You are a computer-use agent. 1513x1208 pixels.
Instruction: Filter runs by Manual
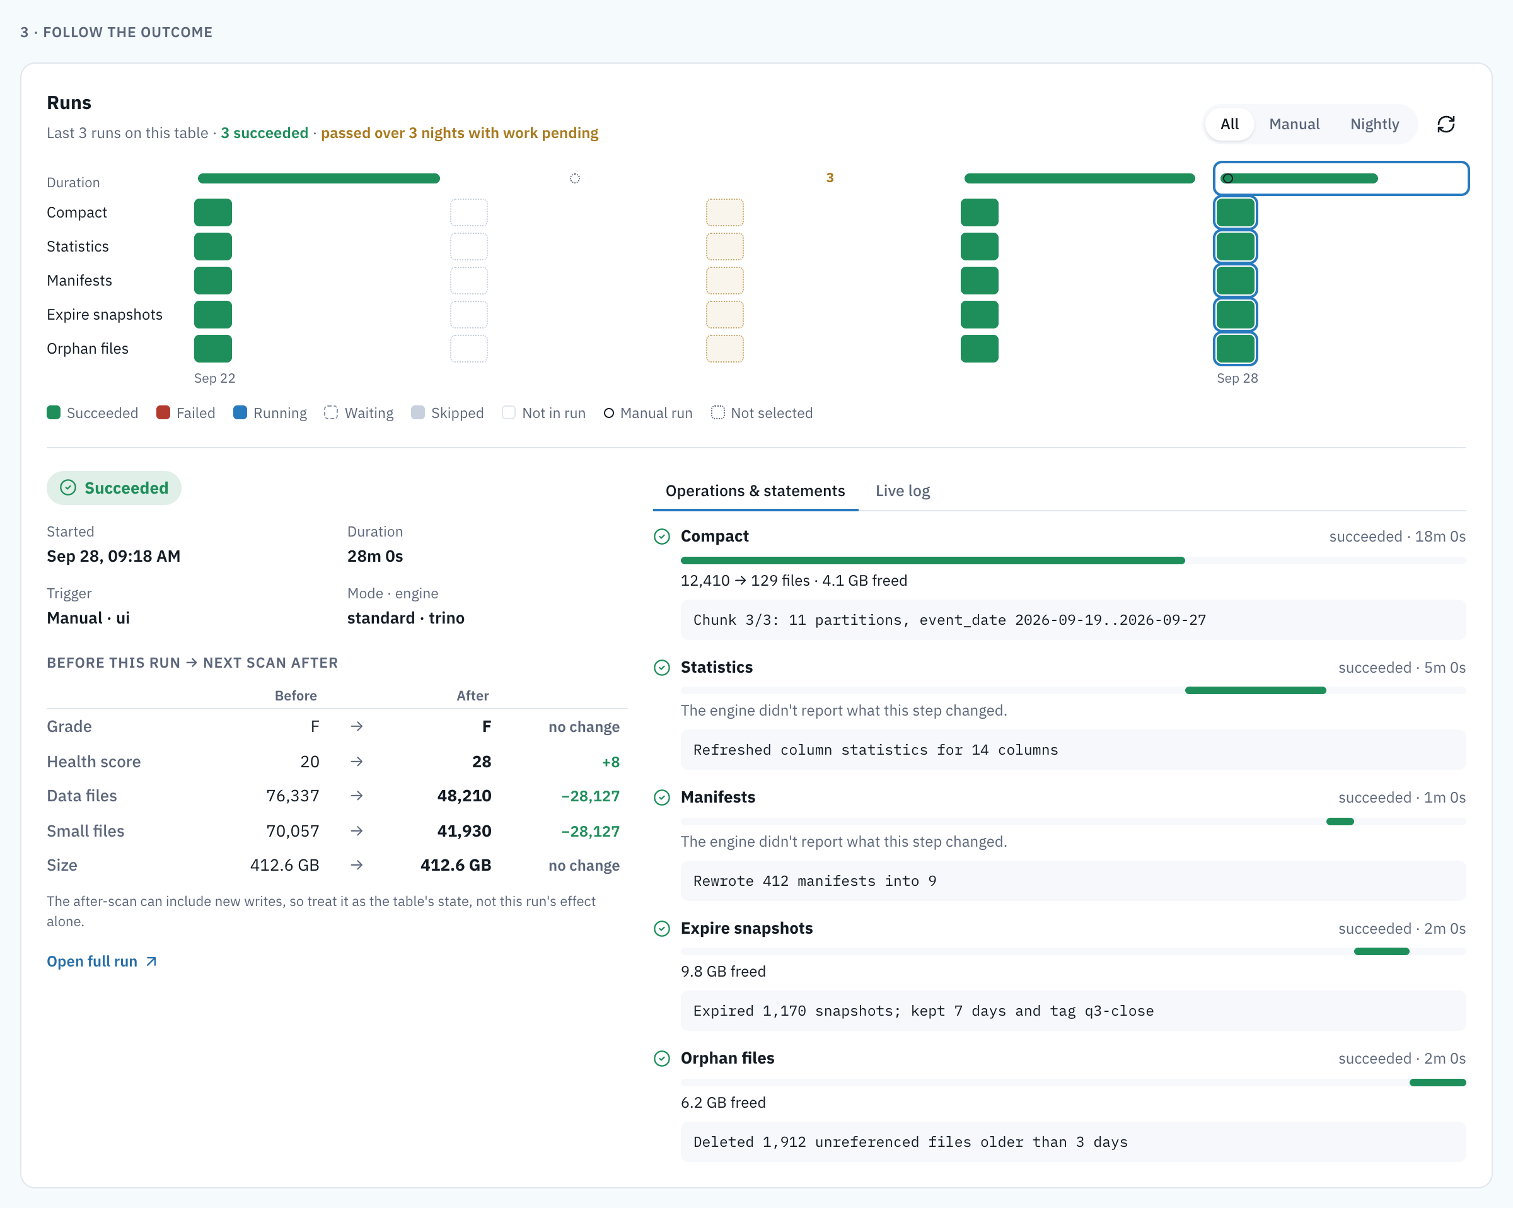click(x=1294, y=124)
